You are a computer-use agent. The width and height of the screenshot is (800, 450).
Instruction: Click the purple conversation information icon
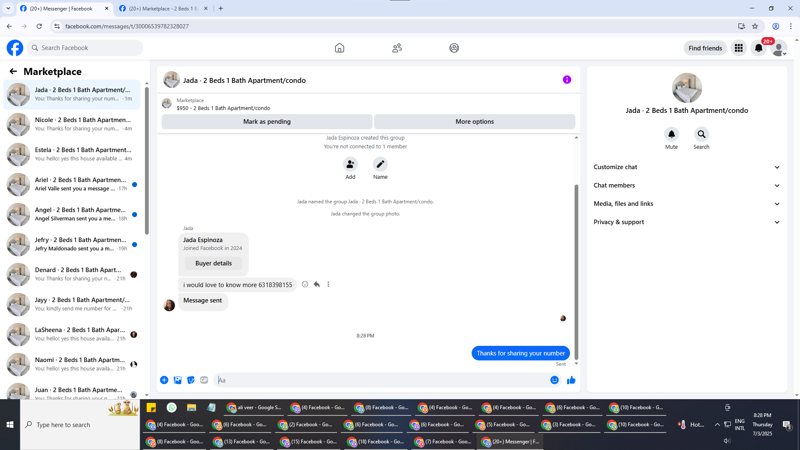[567, 80]
